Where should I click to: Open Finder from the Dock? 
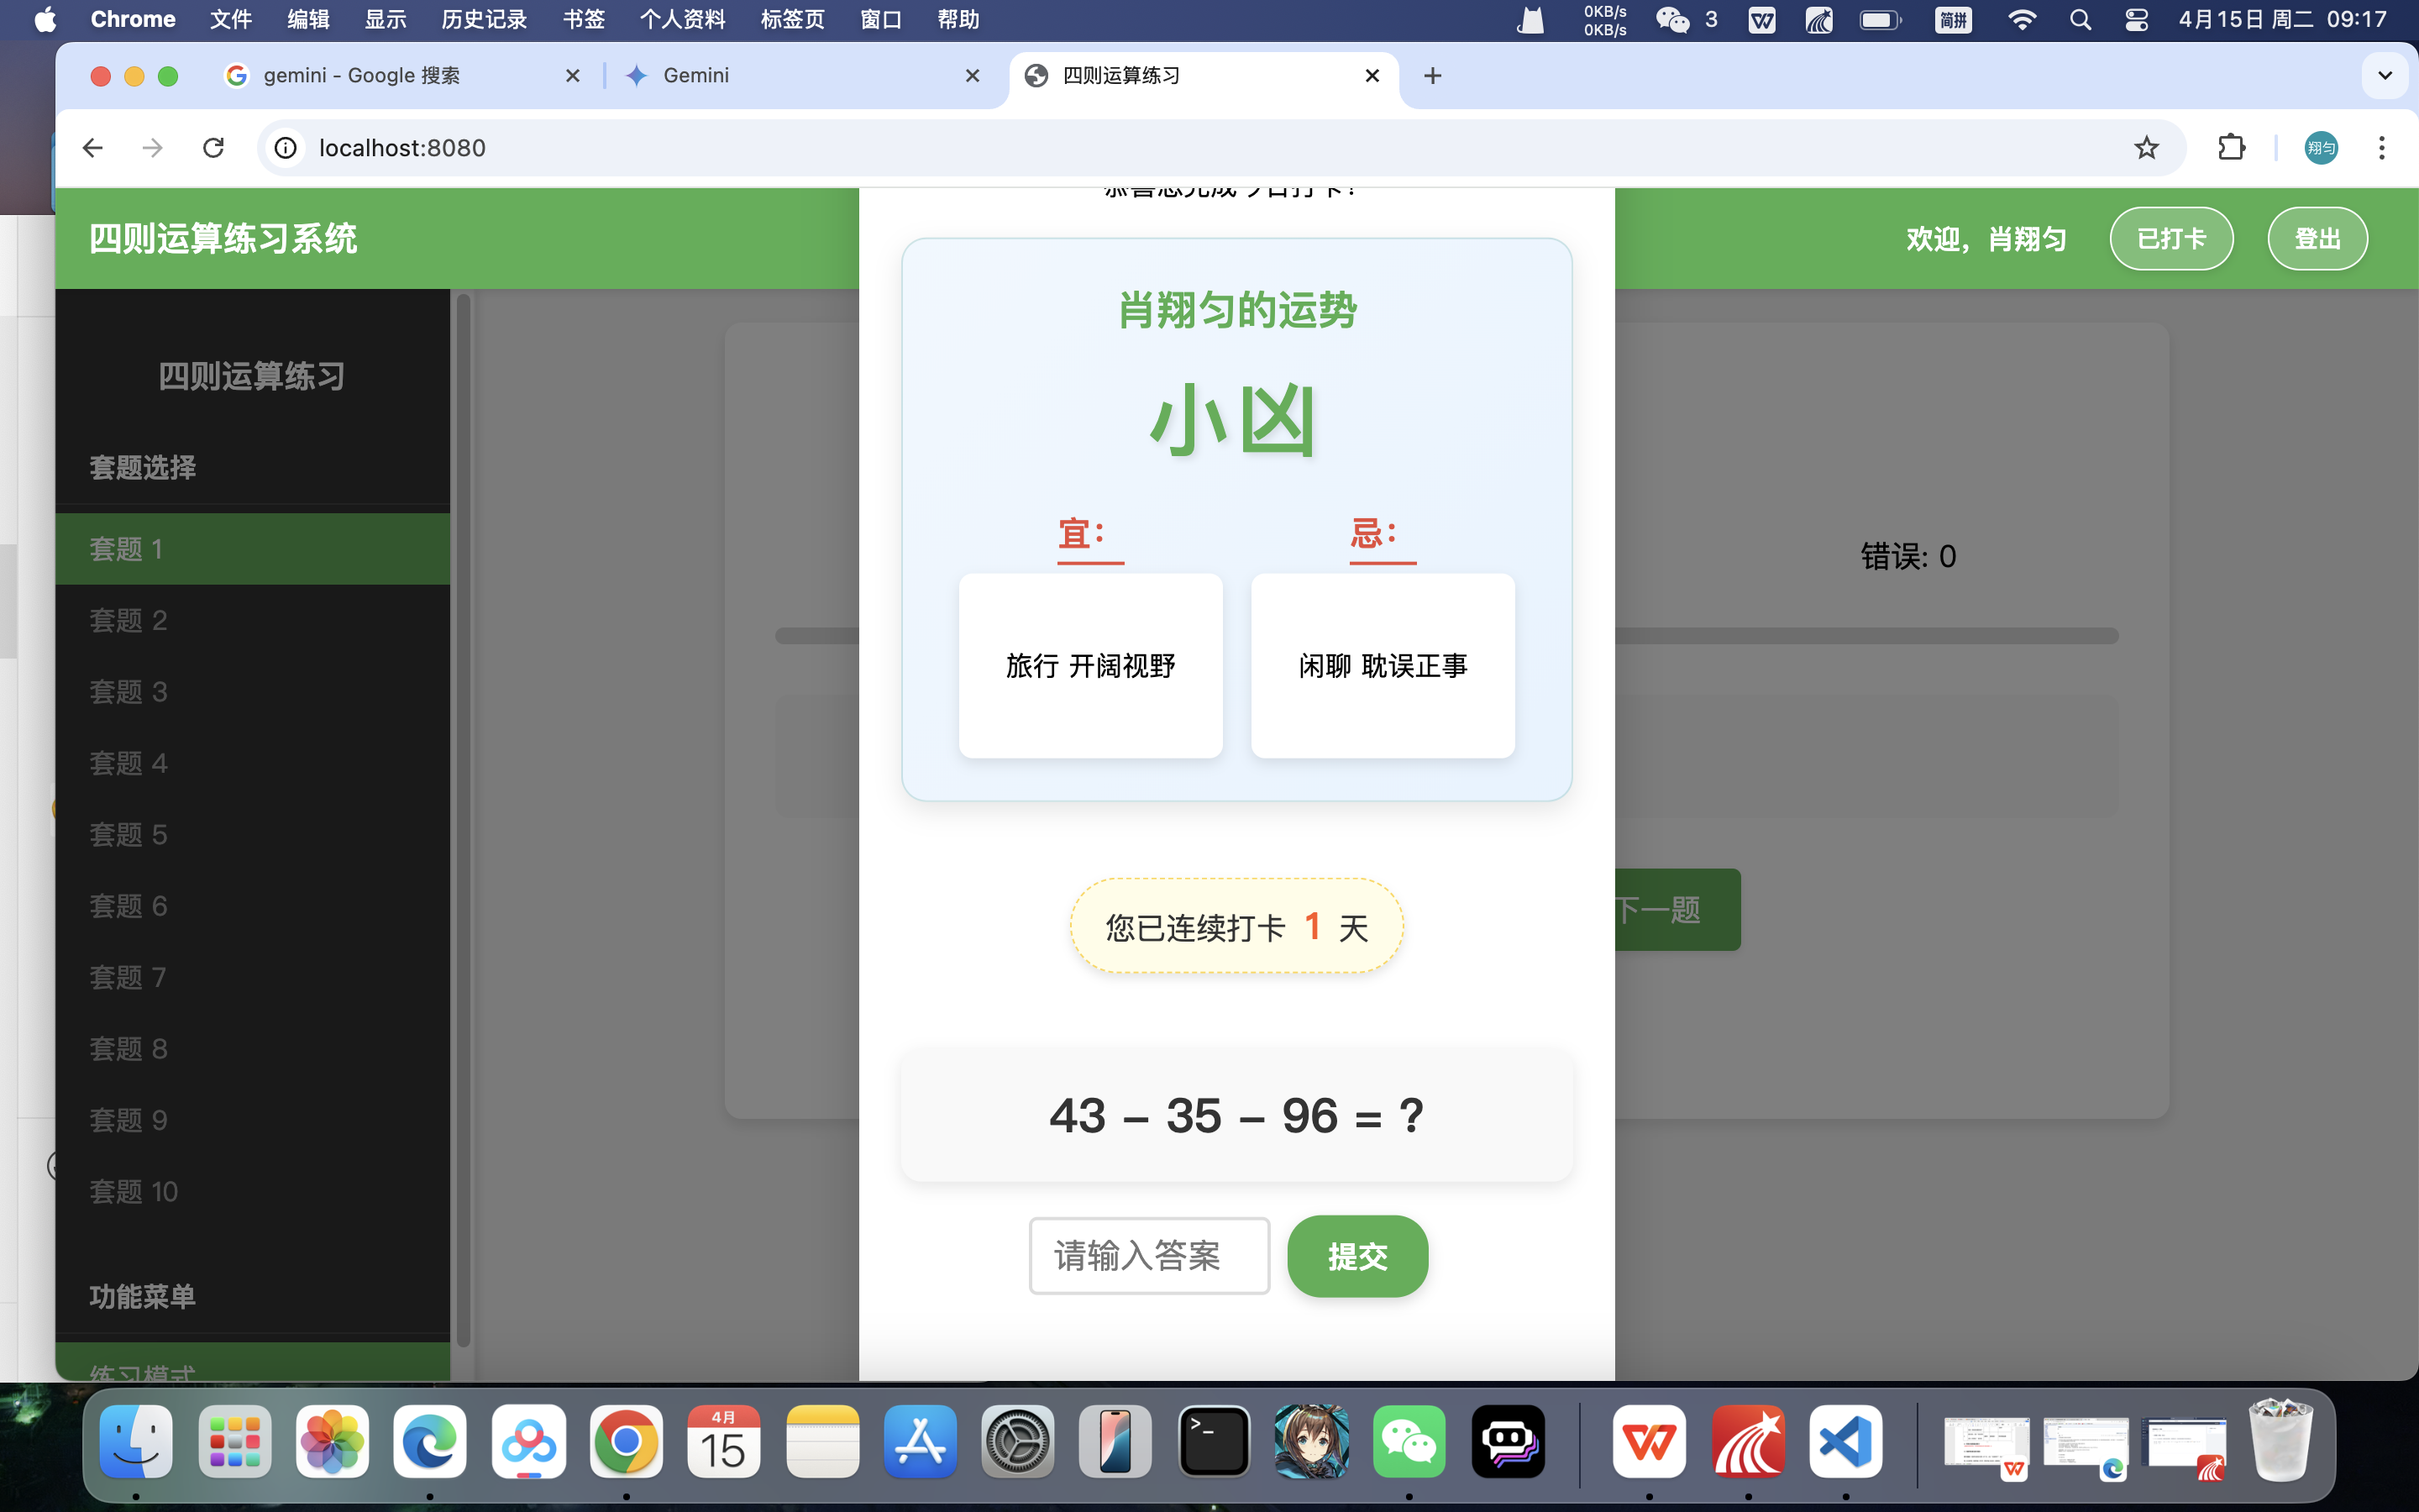click(136, 1441)
